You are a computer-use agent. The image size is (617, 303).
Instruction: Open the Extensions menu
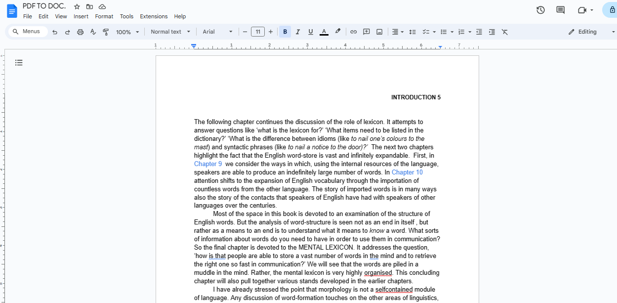click(x=154, y=16)
